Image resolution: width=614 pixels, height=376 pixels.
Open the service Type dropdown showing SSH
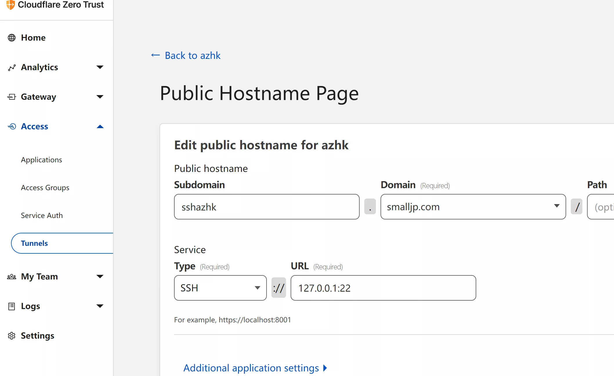(x=220, y=288)
